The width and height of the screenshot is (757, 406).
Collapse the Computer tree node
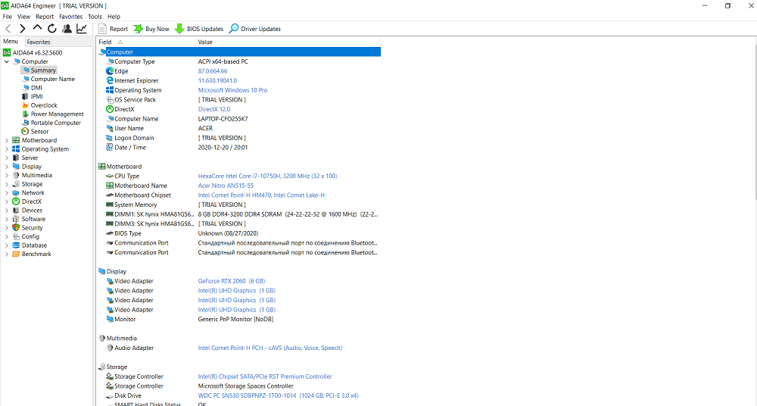[x=7, y=62]
